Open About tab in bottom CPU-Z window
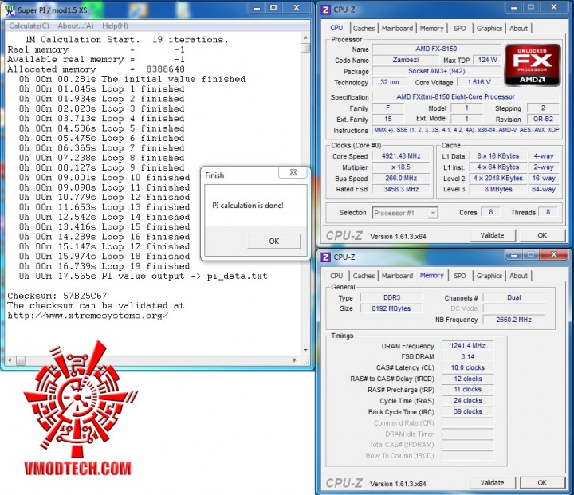This screenshot has width=574, height=495. tap(518, 276)
